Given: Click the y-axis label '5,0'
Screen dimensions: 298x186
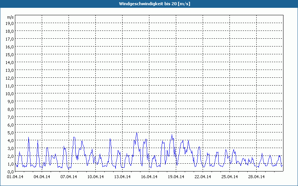Looking at the screenshot, I should pyautogui.click(x=11, y=133).
